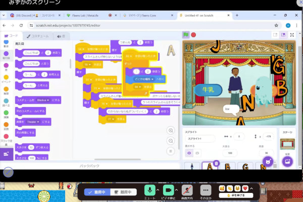
Task: Show the sprite using the eye icon
Action: point(189,153)
